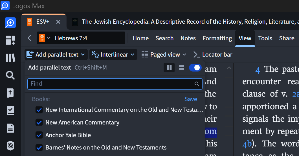
Task: Open the Formatting menu
Action: 217,38
